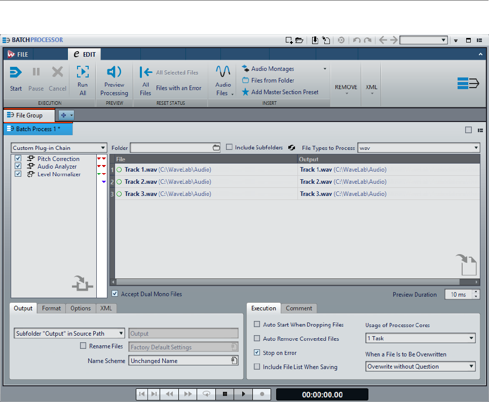Click All Selected Files
The image size is (489, 402).
[x=177, y=72]
